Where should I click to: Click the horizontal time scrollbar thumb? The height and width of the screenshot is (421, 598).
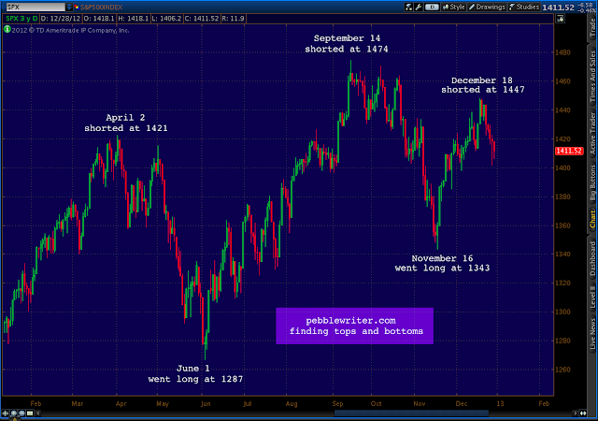click(x=411, y=413)
